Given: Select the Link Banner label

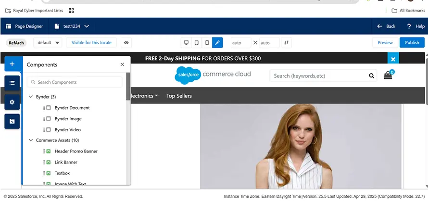Looking at the screenshot, I should click(x=66, y=162).
